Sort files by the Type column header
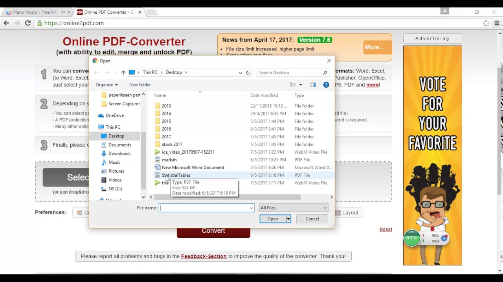Viewport: 503px width, 282px height. [x=299, y=95]
